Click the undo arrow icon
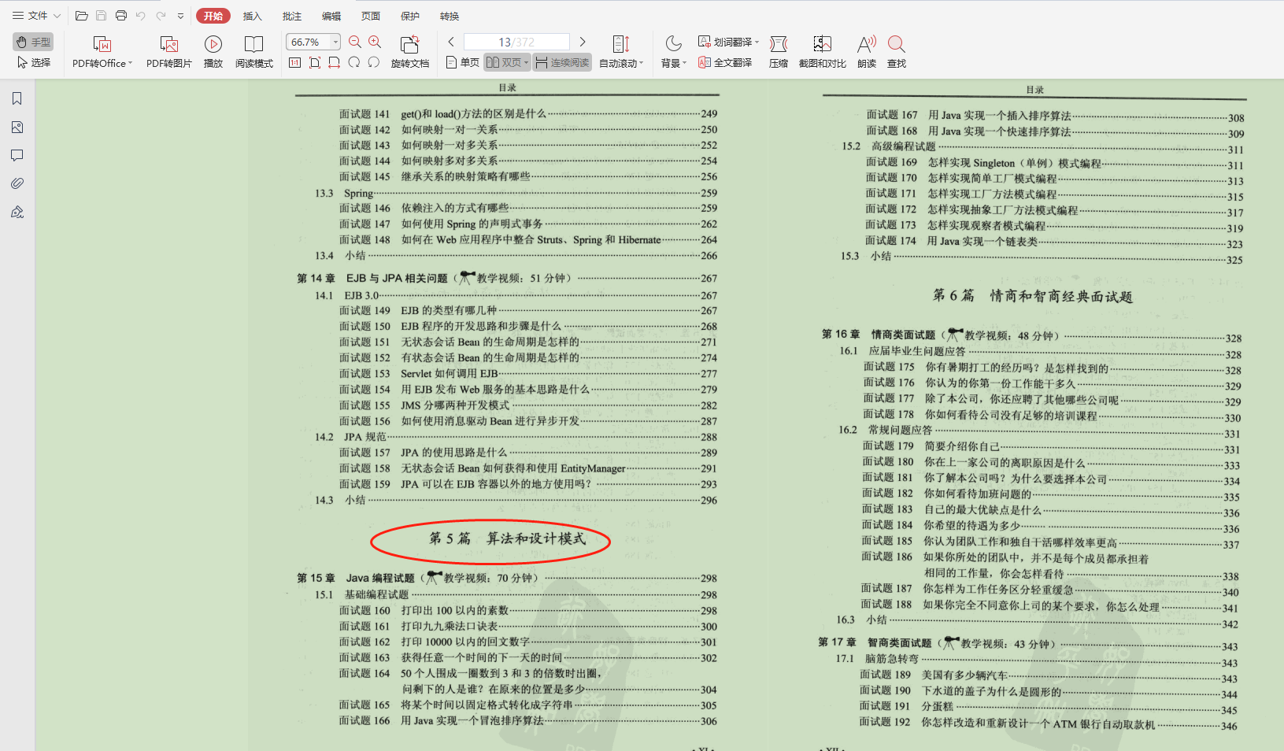The width and height of the screenshot is (1284, 751). coord(140,16)
